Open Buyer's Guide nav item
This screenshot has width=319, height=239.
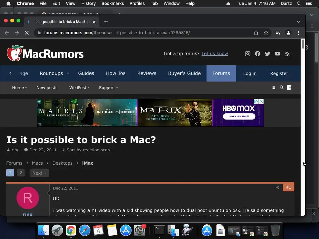184,73
